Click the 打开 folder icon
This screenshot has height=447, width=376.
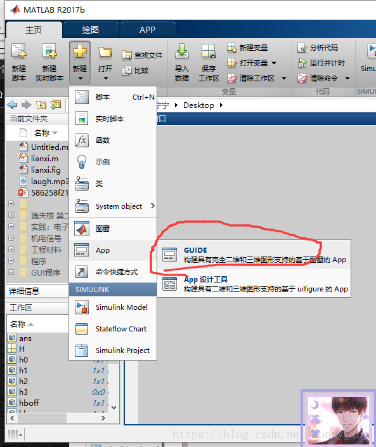pyautogui.click(x=105, y=52)
